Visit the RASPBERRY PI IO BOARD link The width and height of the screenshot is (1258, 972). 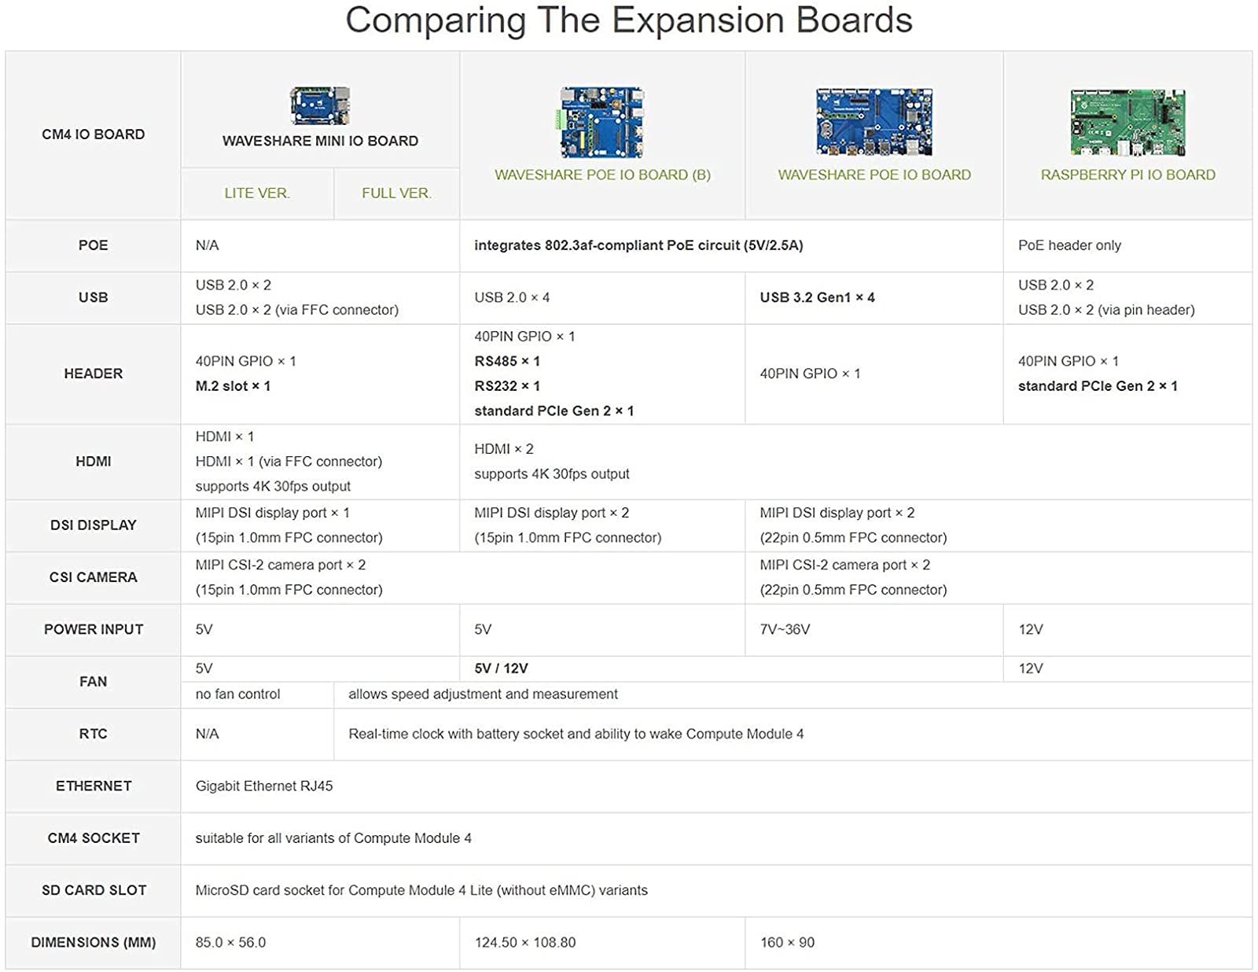[1127, 175]
